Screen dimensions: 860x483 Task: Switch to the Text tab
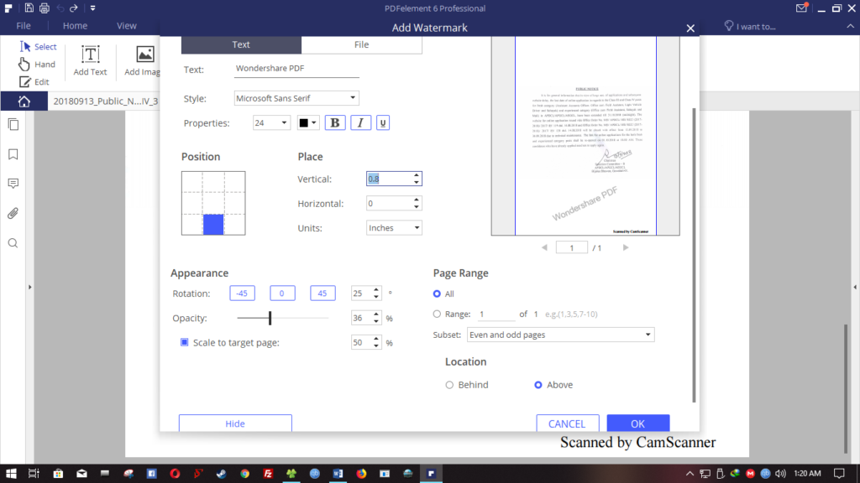click(x=241, y=44)
